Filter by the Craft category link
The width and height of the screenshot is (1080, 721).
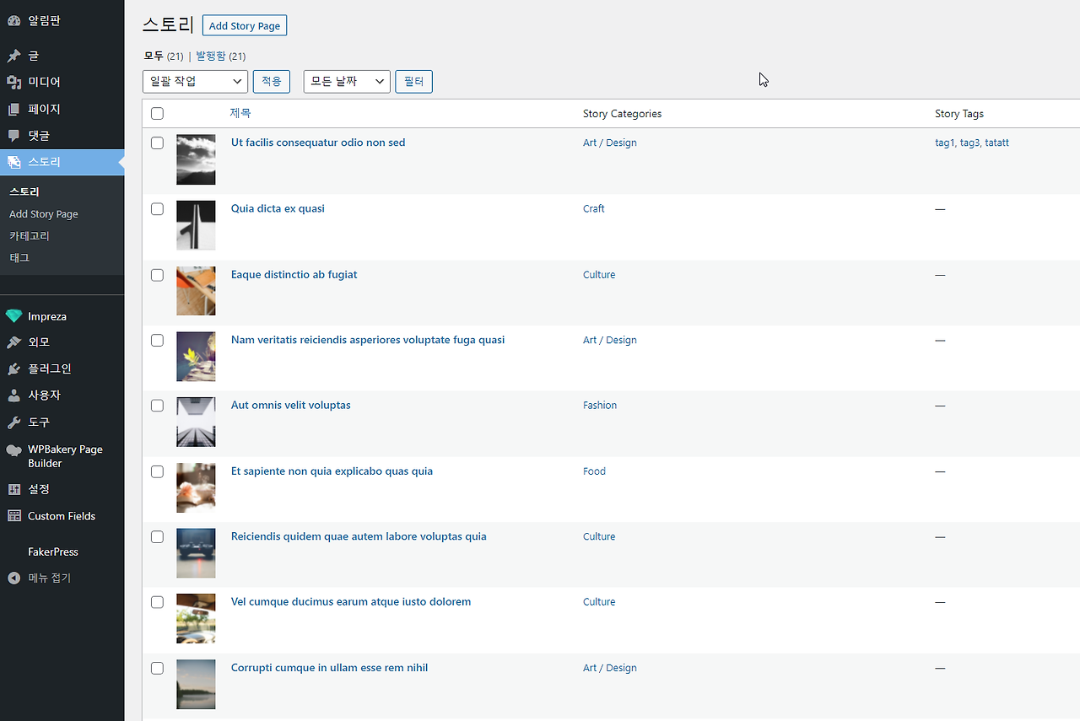pos(594,208)
